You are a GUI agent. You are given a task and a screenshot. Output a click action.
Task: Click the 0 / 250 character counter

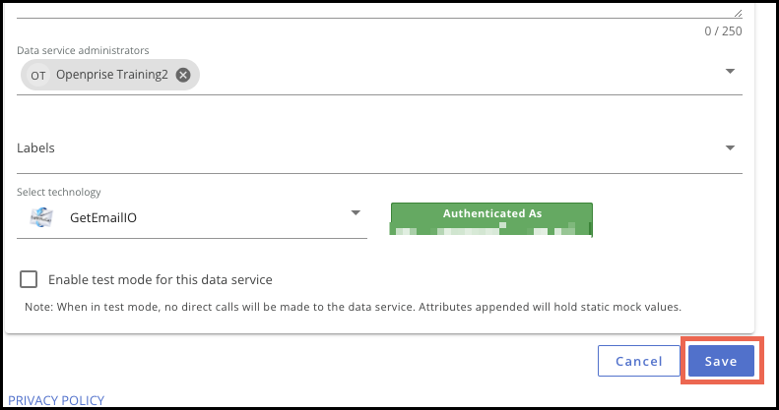point(723,31)
